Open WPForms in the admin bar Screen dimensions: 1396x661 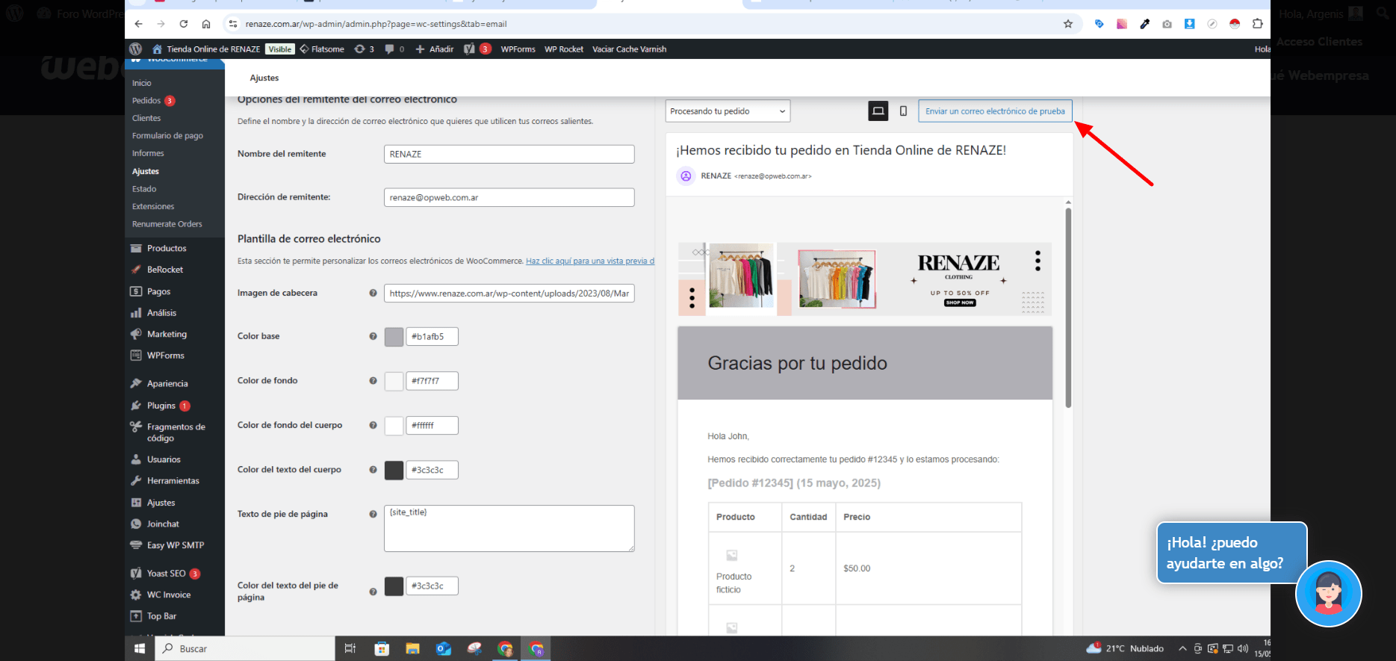coord(518,49)
